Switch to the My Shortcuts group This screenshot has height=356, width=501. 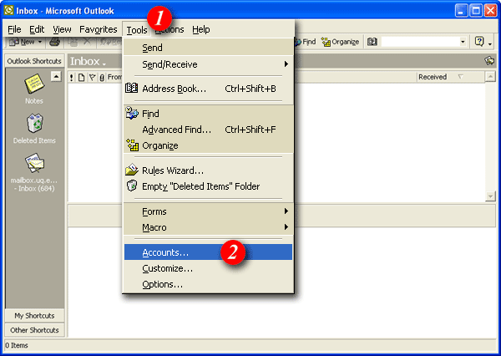pos(33,315)
